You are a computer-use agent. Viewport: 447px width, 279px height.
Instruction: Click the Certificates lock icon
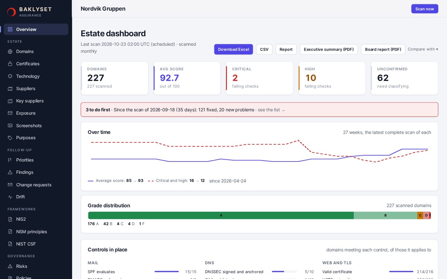coord(10,64)
